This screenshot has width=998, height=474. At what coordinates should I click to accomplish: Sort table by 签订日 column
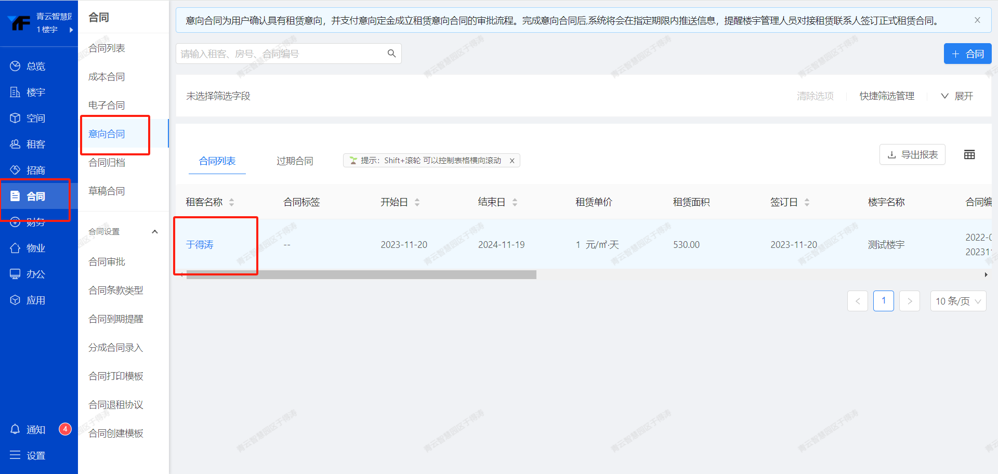pyautogui.click(x=807, y=202)
